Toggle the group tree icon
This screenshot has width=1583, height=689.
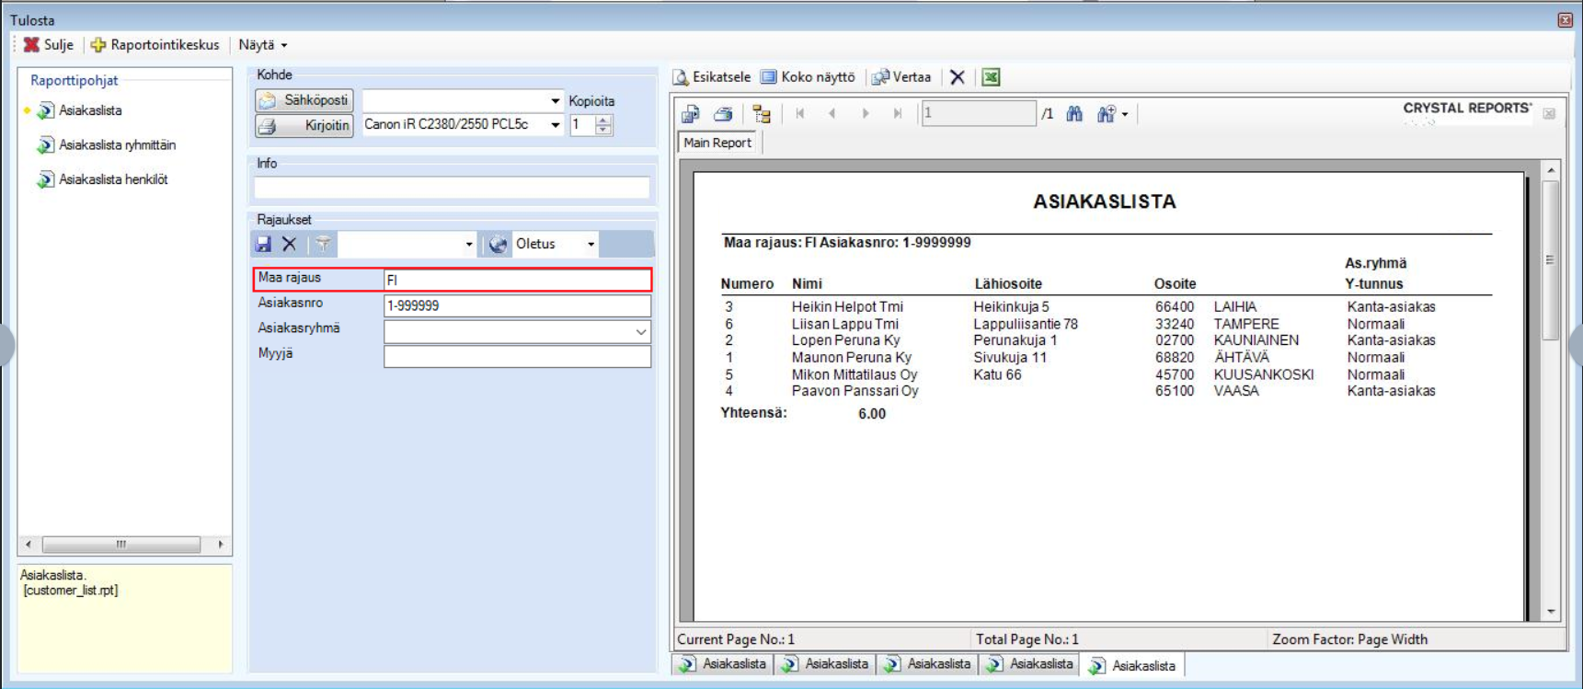coord(762,114)
